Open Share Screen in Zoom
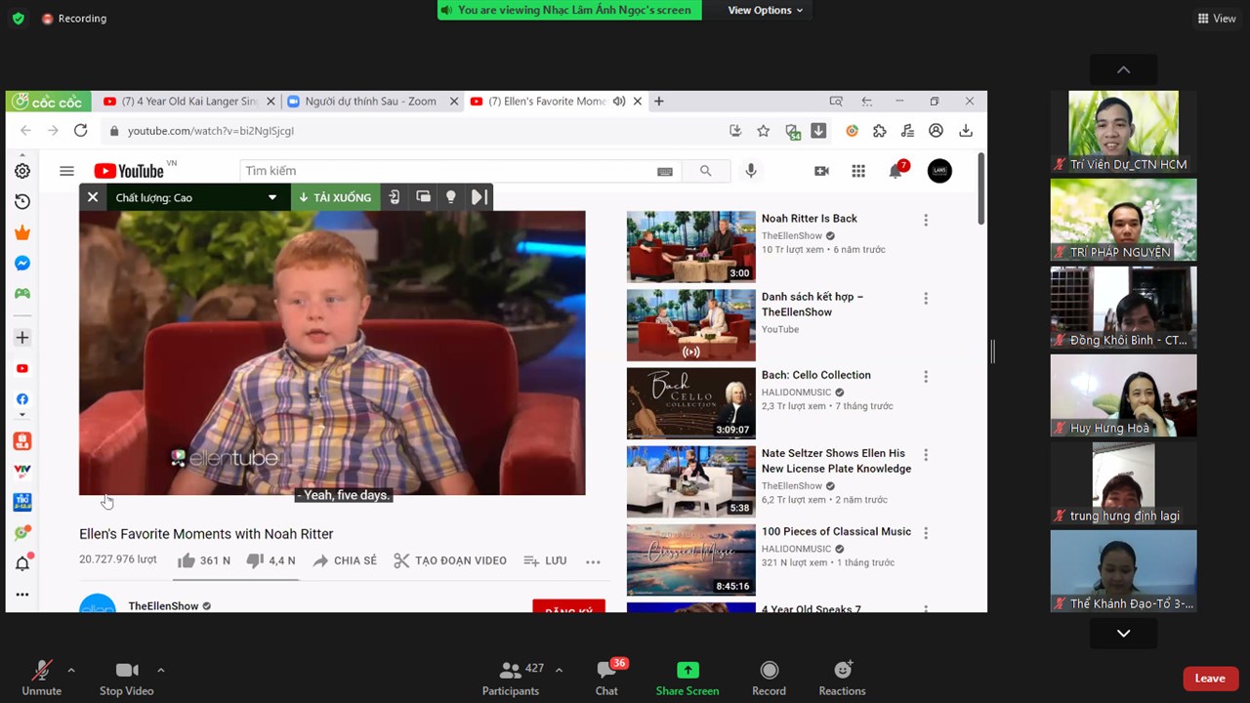Image resolution: width=1250 pixels, height=703 pixels. point(687,680)
